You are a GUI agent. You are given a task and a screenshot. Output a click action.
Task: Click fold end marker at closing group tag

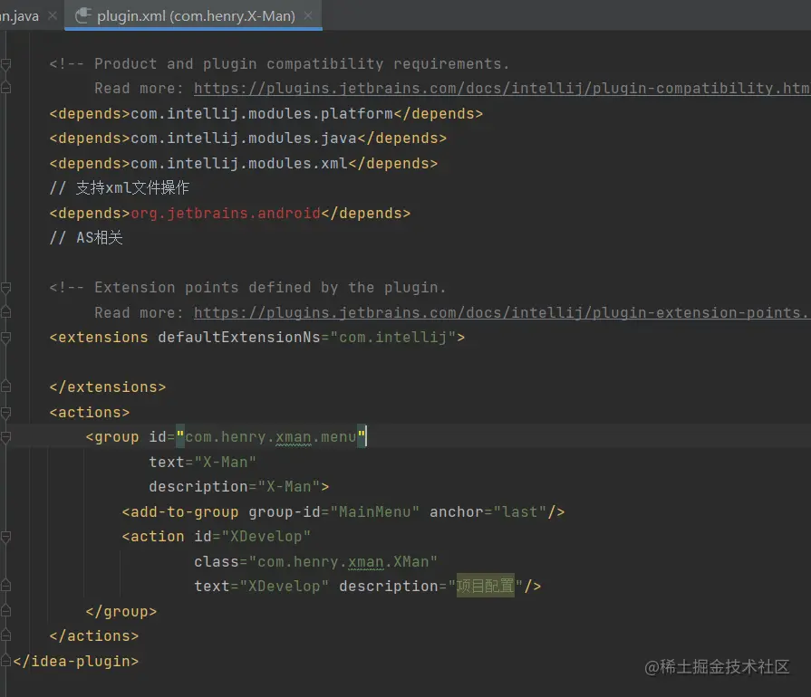click(5, 611)
